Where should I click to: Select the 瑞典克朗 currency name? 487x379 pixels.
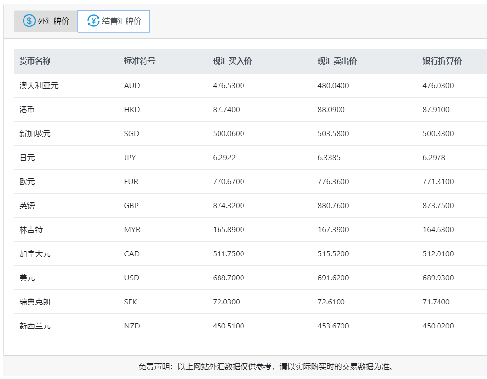35,302
